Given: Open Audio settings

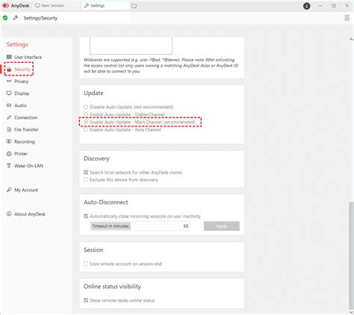Looking at the screenshot, I should tap(20, 105).
